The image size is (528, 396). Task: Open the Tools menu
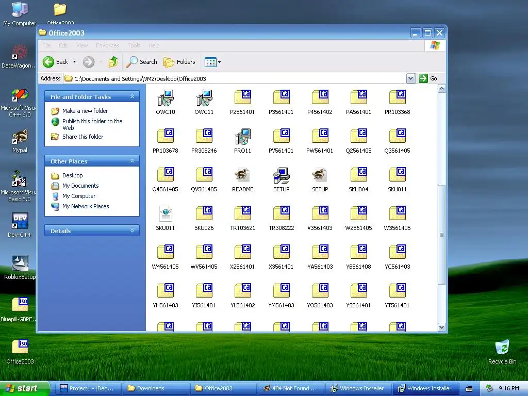point(134,45)
